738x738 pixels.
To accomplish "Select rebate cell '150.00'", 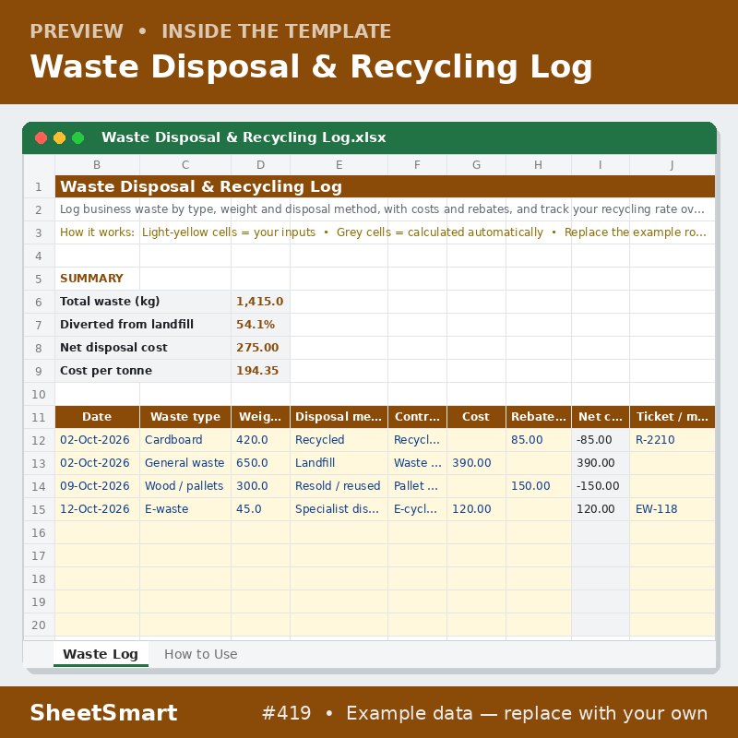I will pyautogui.click(x=539, y=486).
